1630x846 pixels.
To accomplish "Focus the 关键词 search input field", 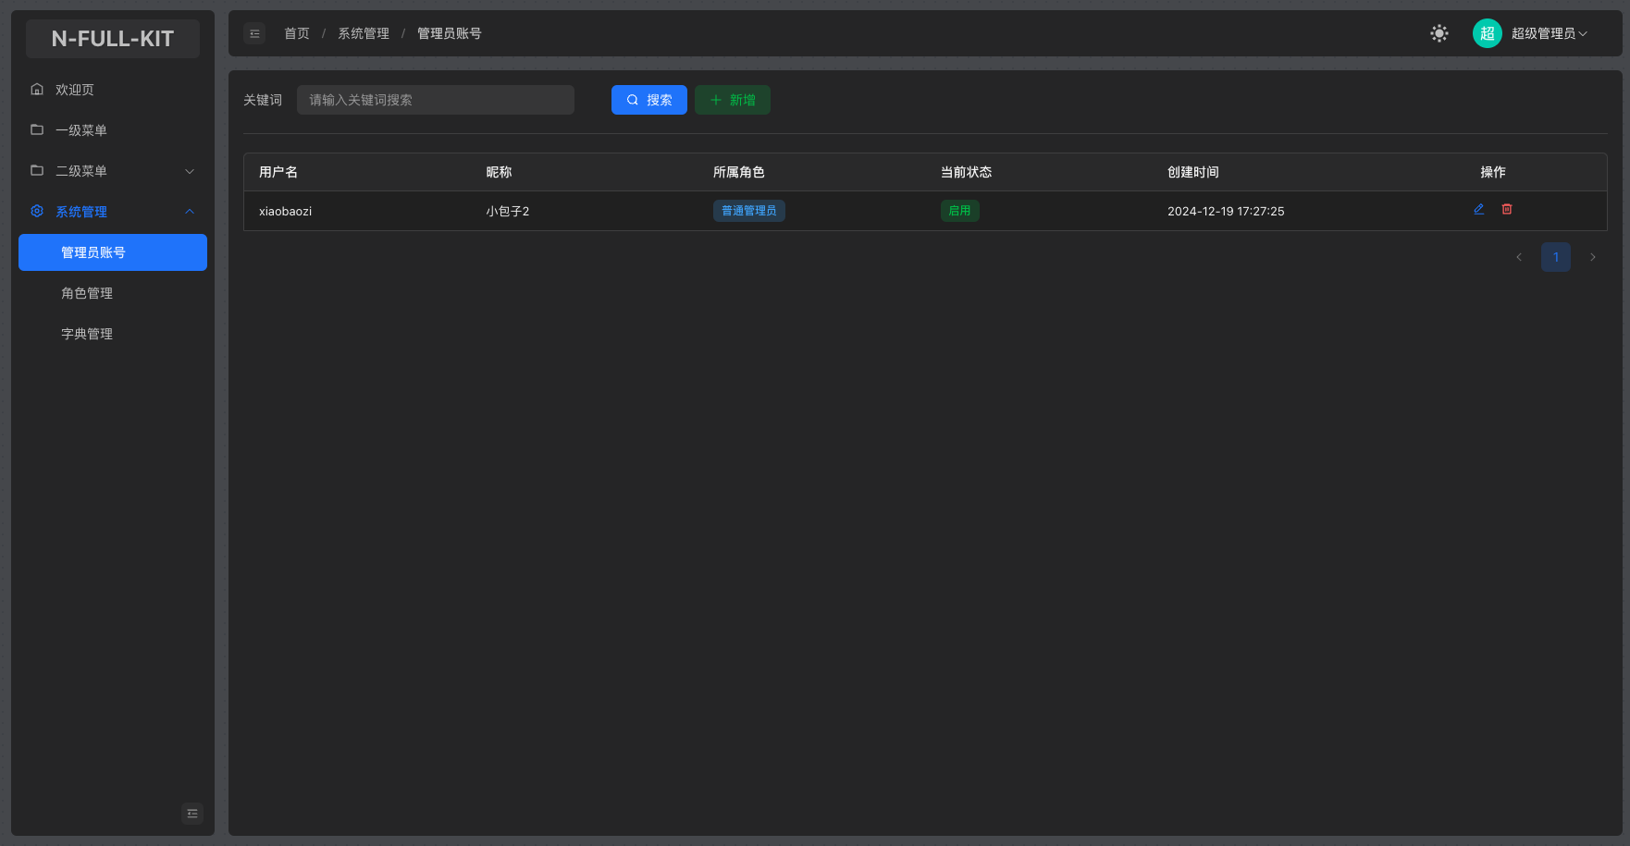I will (435, 100).
